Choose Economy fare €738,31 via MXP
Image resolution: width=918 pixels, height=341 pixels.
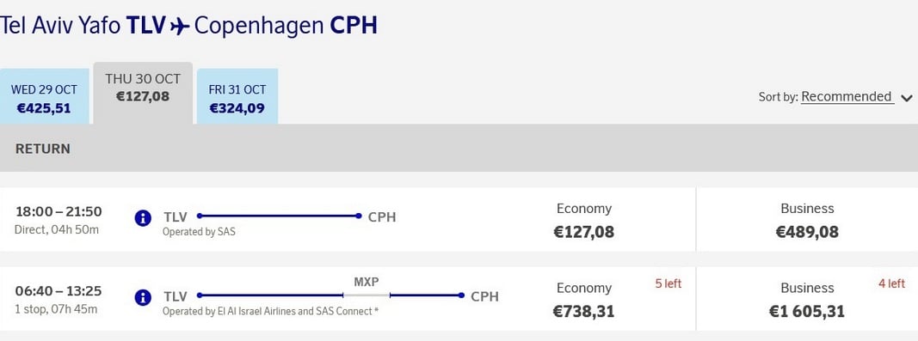[x=583, y=300]
